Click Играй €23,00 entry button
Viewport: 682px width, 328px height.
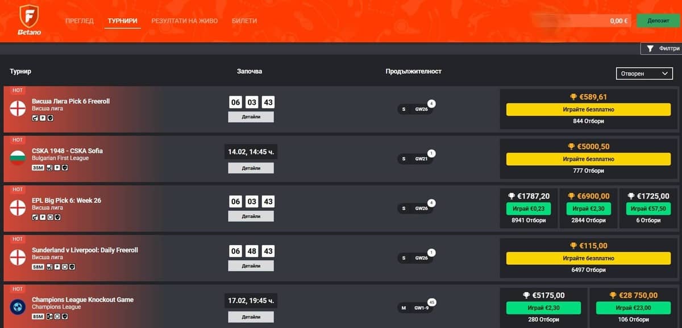coord(633,308)
